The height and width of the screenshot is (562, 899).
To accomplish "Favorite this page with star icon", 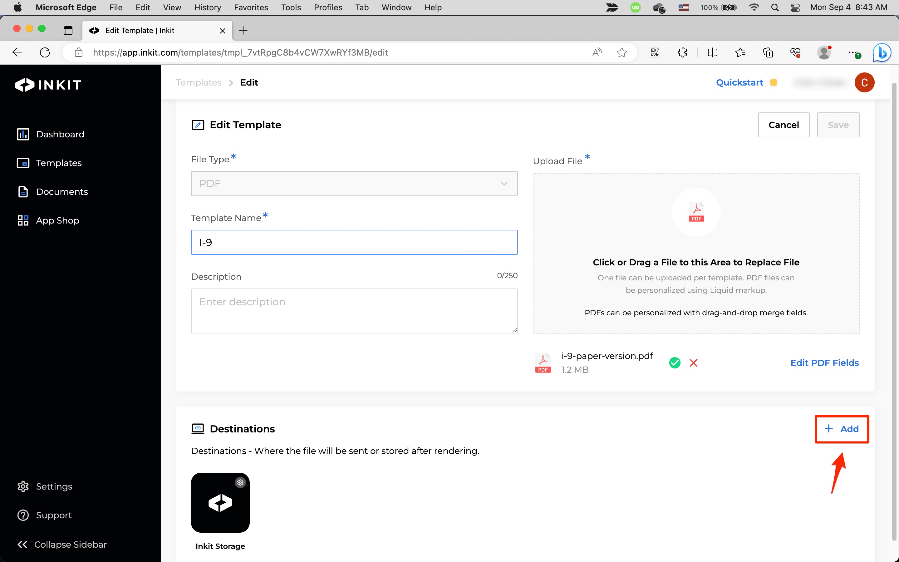I will [x=621, y=52].
